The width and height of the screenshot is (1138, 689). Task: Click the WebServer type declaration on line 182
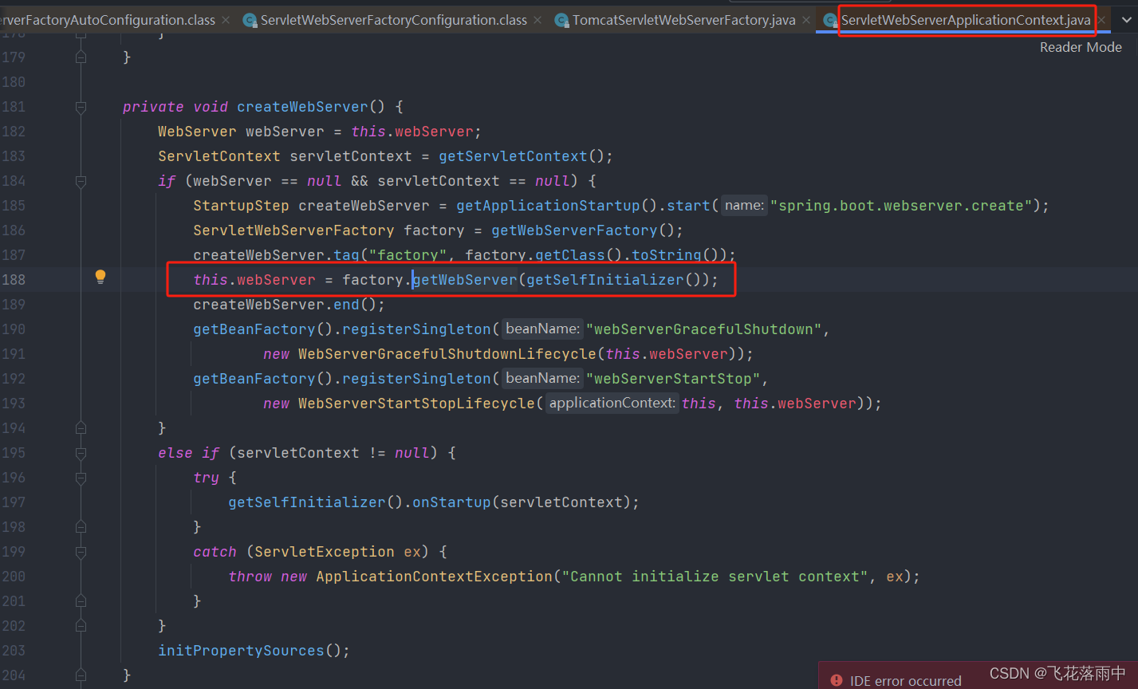[x=197, y=132]
